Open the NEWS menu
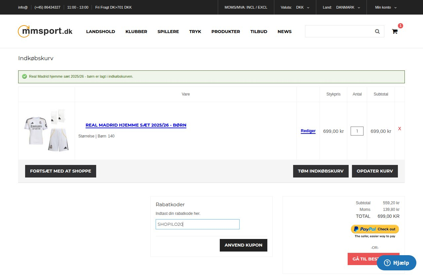The image size is (423, 275). coord(285,32)
